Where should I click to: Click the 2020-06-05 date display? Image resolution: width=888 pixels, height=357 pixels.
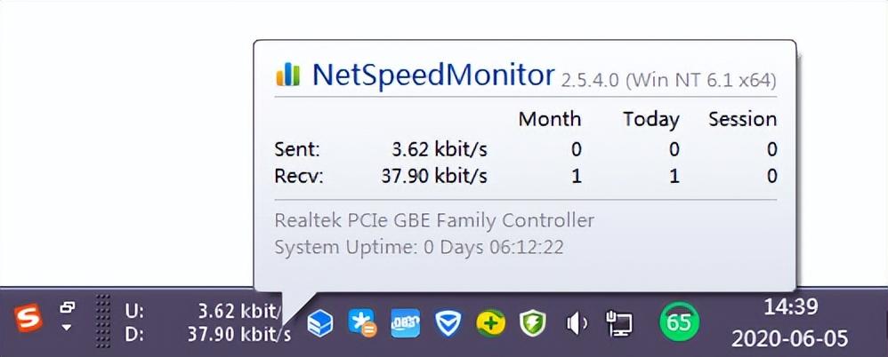[x=790, y=339]
